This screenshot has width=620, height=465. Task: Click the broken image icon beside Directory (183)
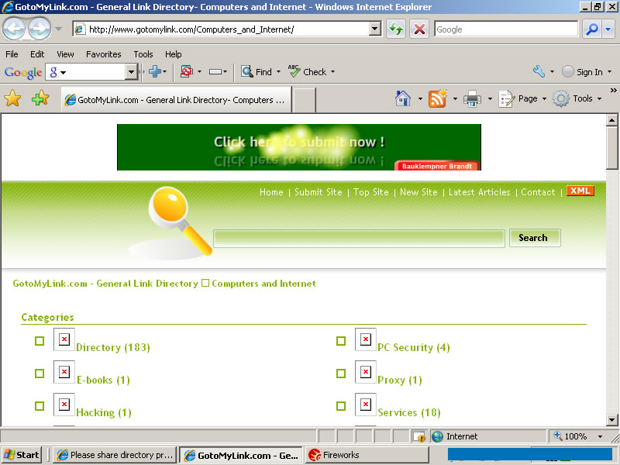[x=64, y=339]
